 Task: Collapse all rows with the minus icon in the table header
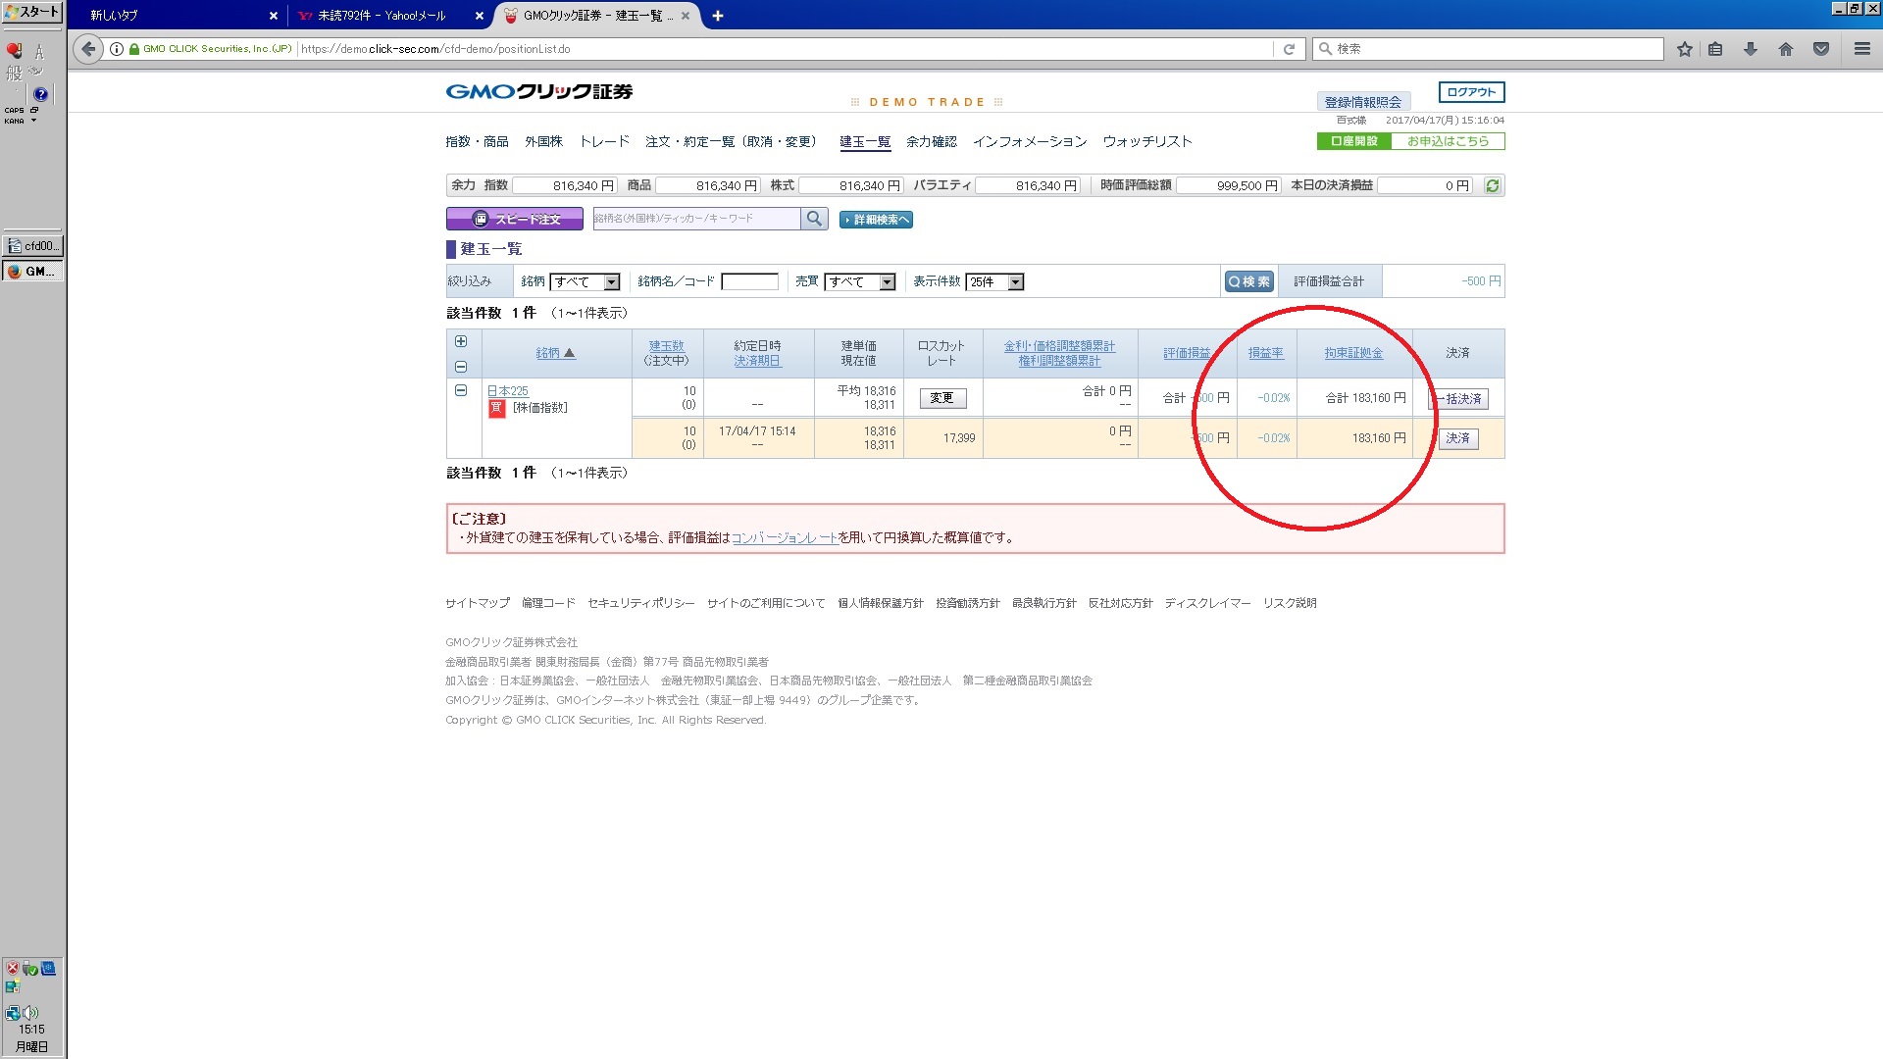point(461,367)
